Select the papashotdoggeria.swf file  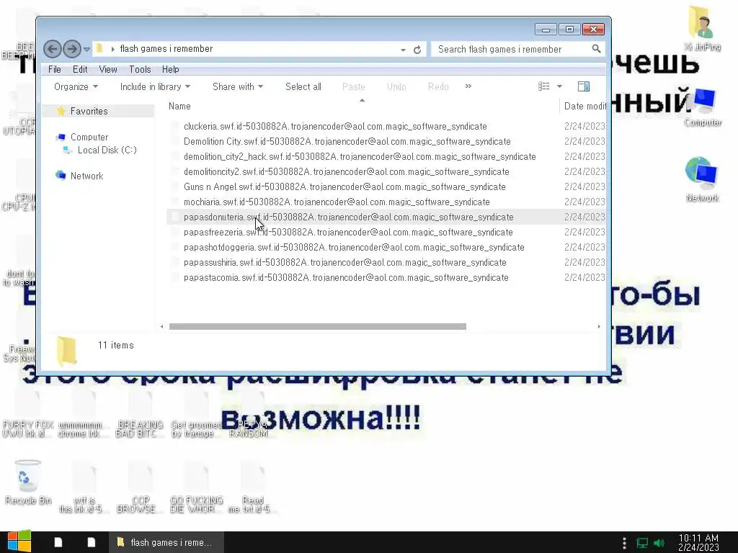click(354, 247)
